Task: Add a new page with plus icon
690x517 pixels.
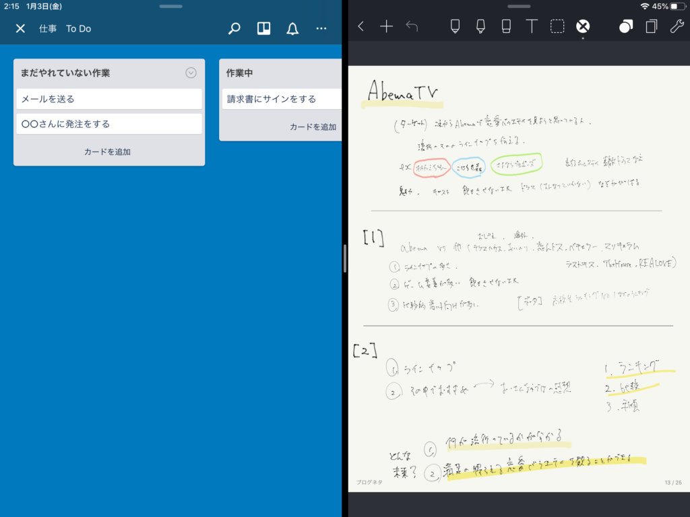Action: click(386, 26)
